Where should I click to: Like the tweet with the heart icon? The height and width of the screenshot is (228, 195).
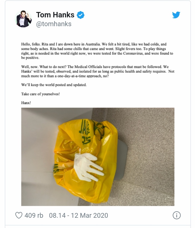pyautogui.click(x=19, y=215)
